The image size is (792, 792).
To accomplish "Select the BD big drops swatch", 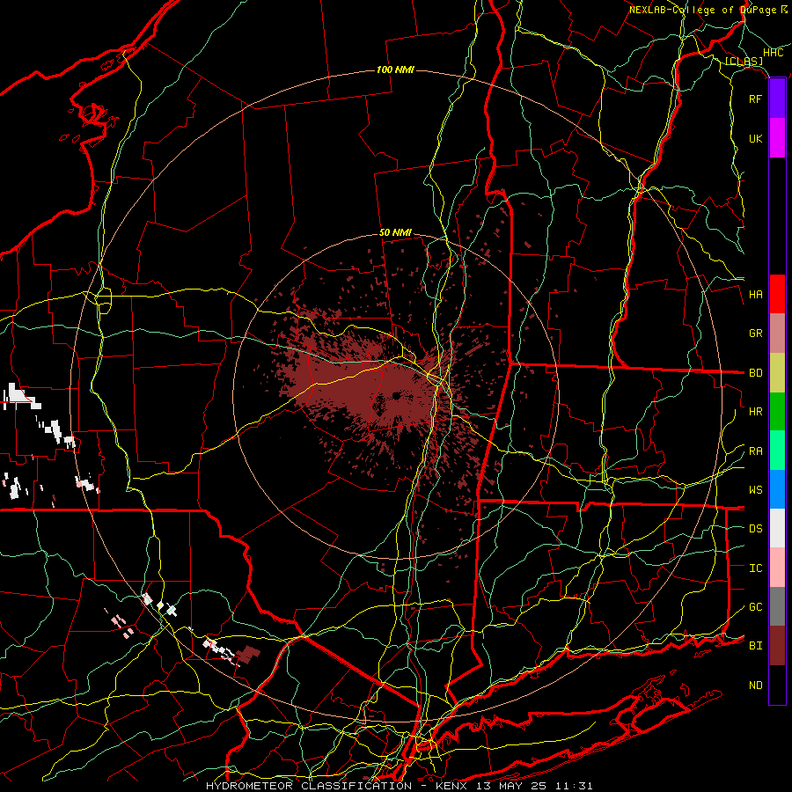I will click(777, 373).
